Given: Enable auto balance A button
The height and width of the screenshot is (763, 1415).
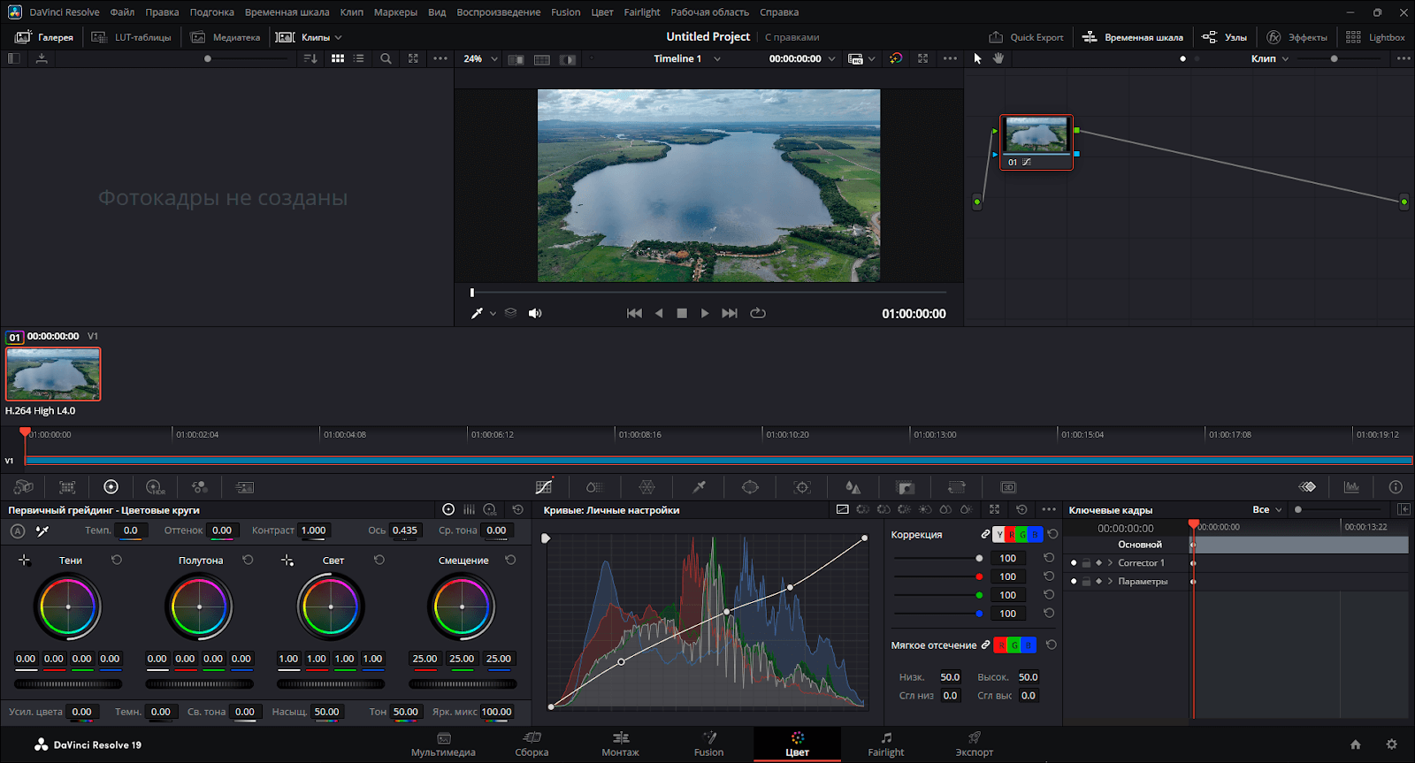Looking at the screenshot, I should click(x=18, y=530).
